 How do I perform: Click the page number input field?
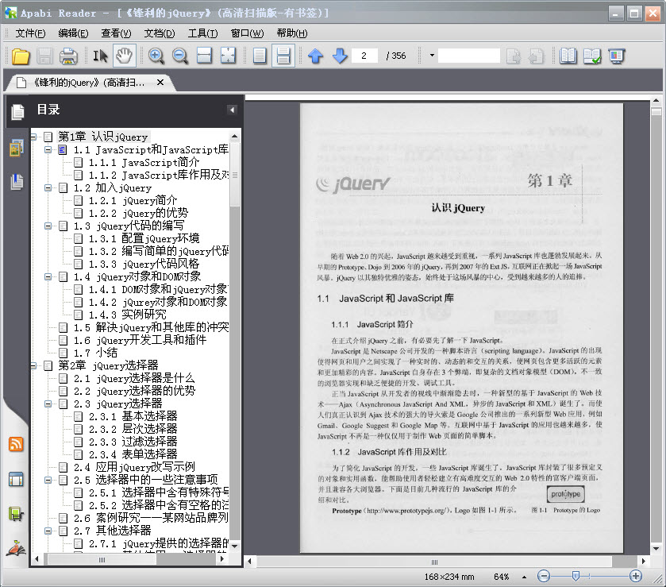(x=364, y=56)
